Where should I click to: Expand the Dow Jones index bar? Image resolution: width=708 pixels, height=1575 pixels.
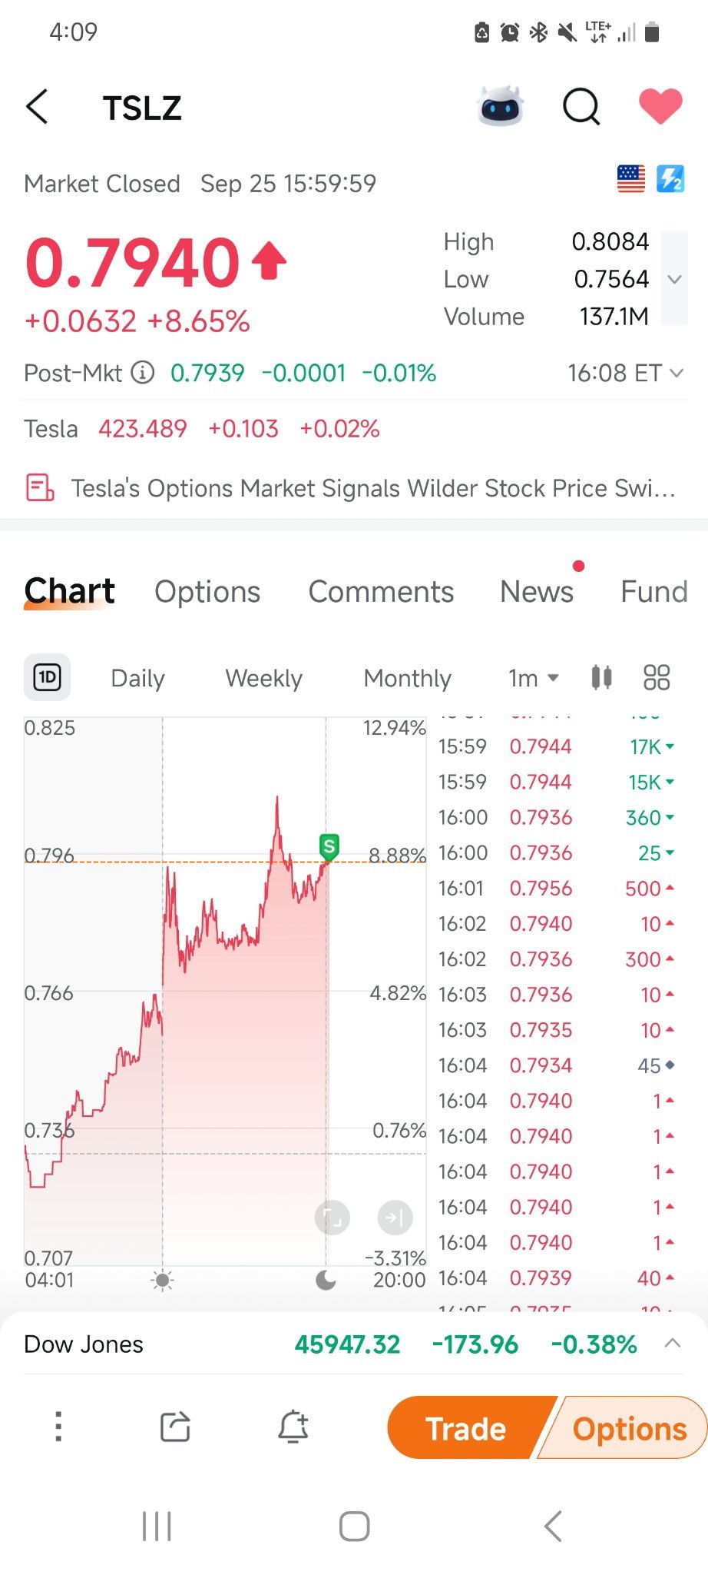click(673, 1344)
